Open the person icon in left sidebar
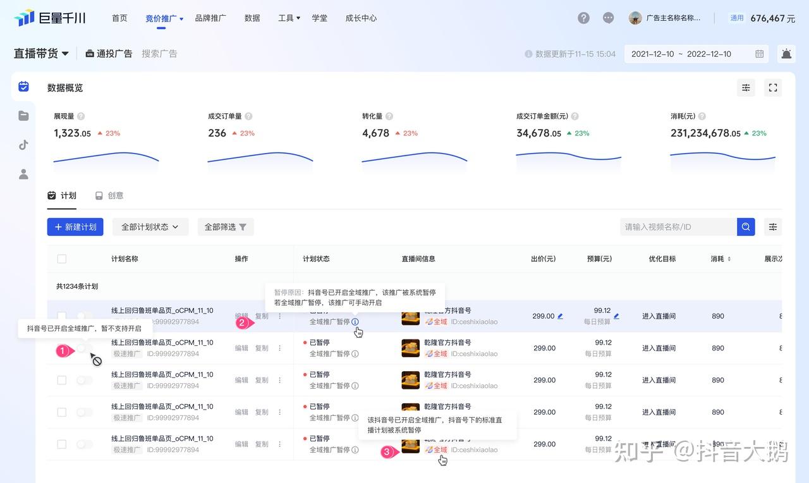Image resolution: width=809 pixels, height=483 pixels. (x=23, y=174)
